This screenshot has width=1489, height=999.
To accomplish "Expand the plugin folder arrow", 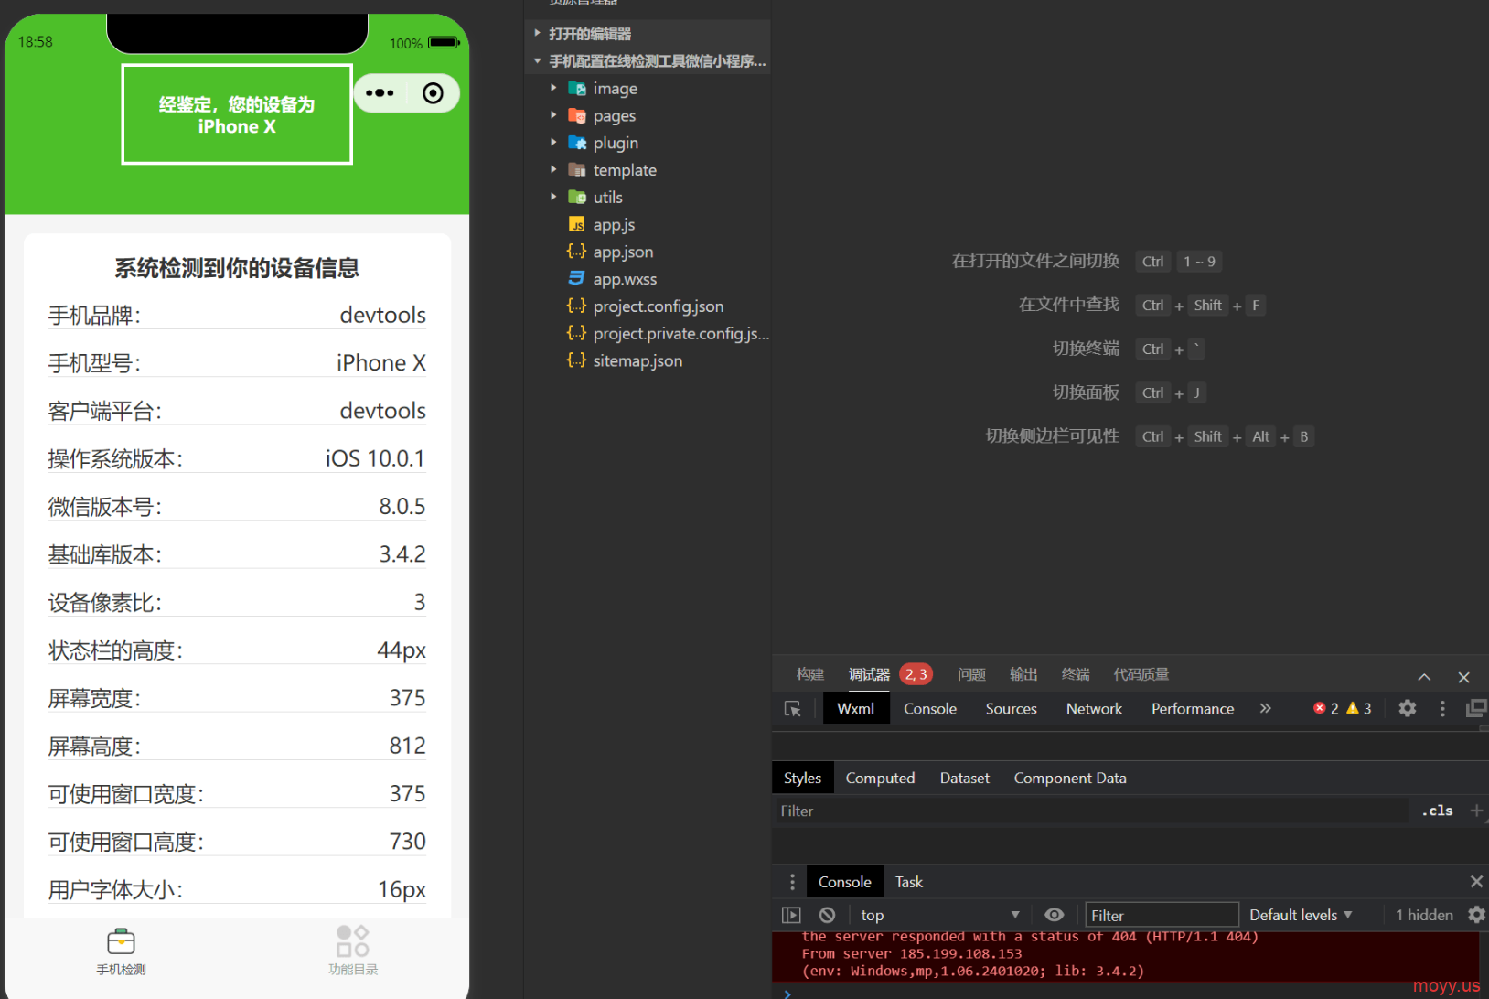I will tap(553, 143).
